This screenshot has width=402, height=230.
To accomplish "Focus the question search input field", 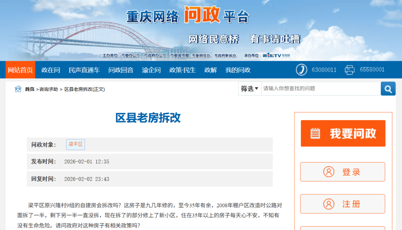I will click(320, 89).
